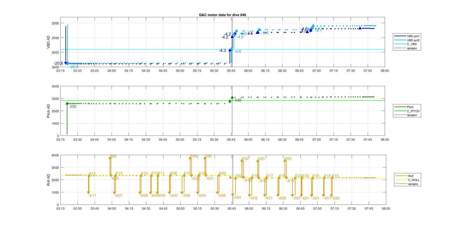The image size is (465, 230).
Task: Click the cyan C_VBD horizontal line in the VBD plot
Action: (223, 49)
